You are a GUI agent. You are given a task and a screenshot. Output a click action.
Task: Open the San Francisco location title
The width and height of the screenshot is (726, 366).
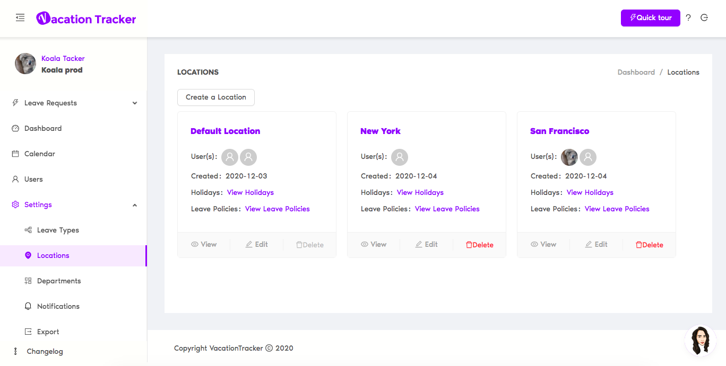pos(560,131)
